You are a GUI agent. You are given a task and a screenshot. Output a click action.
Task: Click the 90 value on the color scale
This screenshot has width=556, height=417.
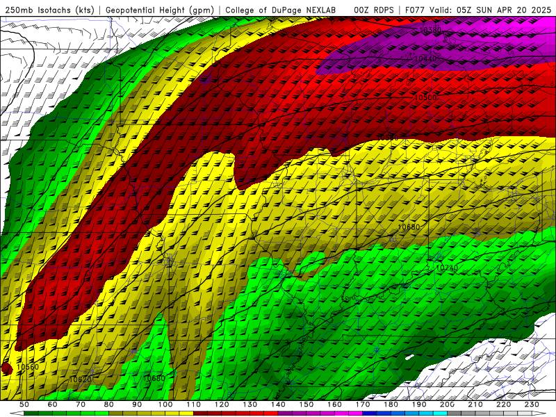[x=137, y=404]
